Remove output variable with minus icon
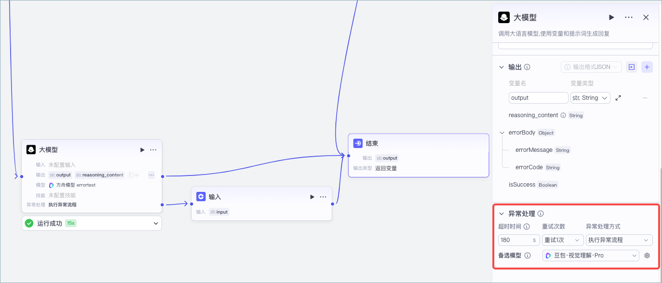 pos(645,98)
